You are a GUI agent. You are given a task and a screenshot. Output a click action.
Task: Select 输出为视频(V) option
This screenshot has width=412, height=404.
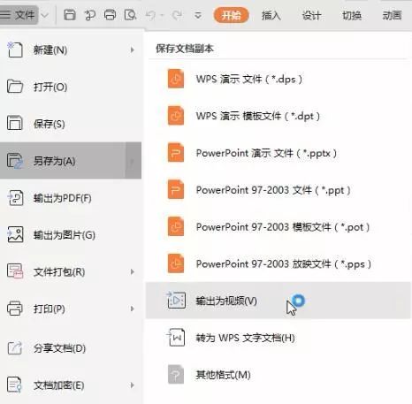coord(278,301)
